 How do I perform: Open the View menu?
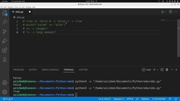pyautogui.click(x=16, y=7)
